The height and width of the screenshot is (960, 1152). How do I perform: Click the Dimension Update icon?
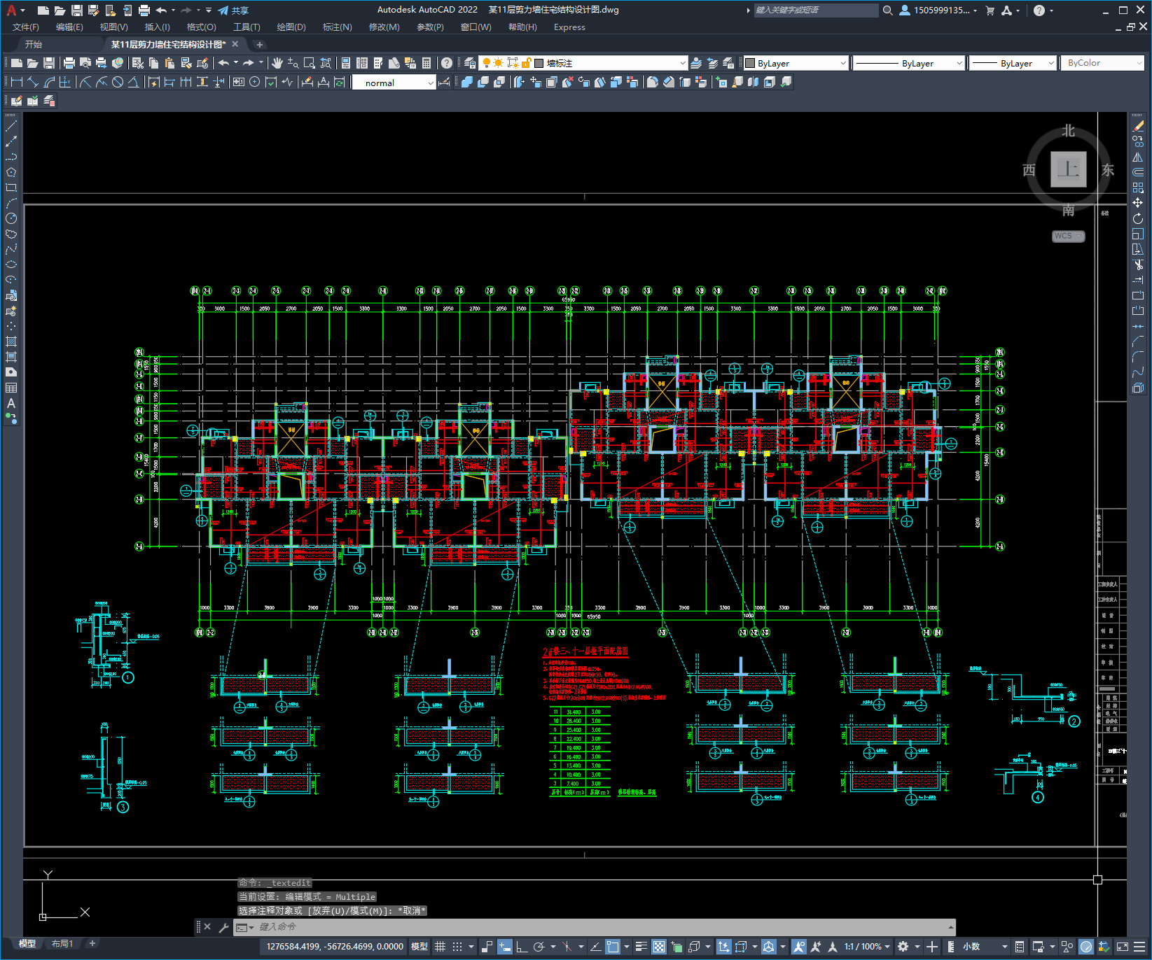point(340,82)
